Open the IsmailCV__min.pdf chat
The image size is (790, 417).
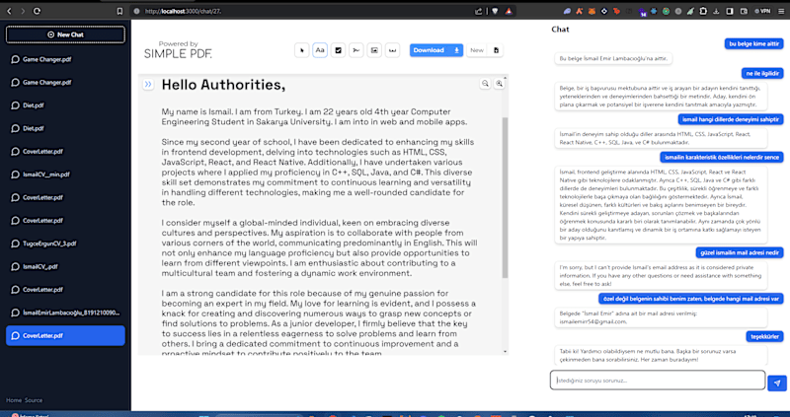click(x=65, y=174)
